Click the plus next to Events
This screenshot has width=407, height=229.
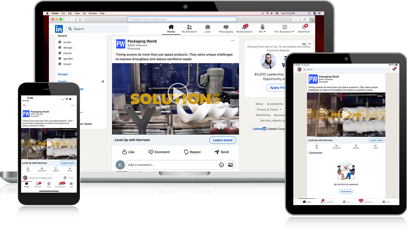point(103,81)
